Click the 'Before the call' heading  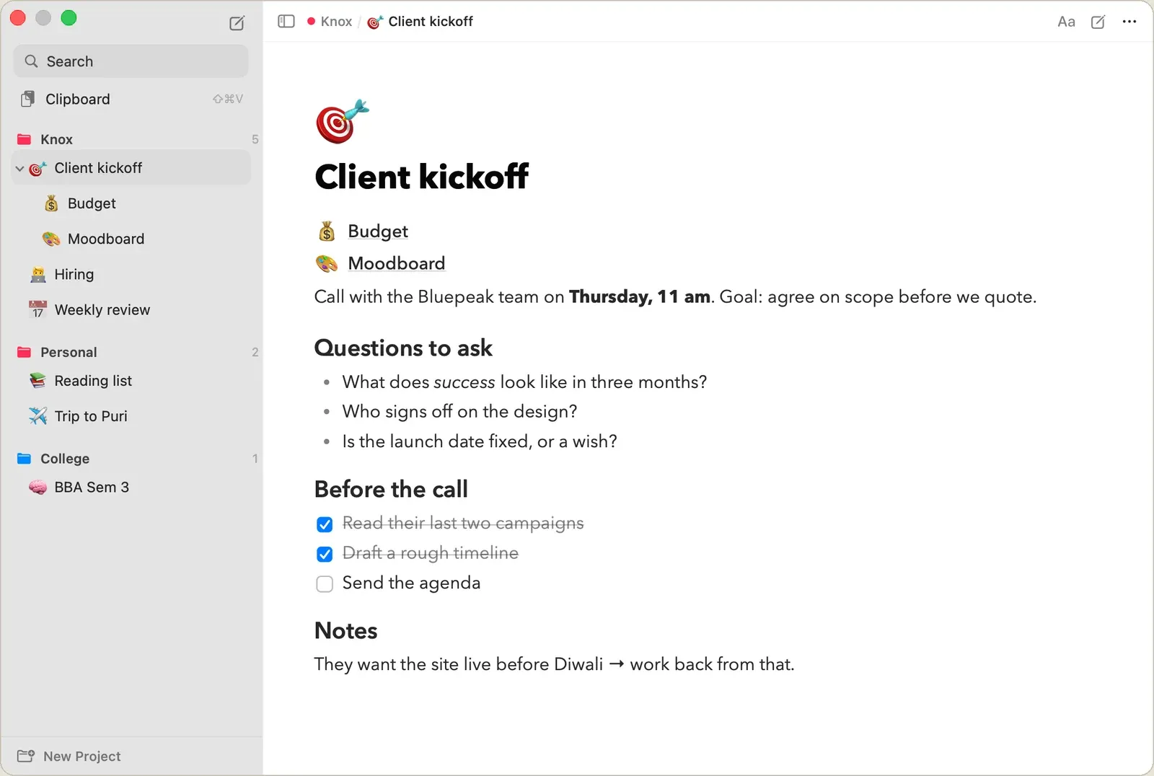(x=391, y=489)
